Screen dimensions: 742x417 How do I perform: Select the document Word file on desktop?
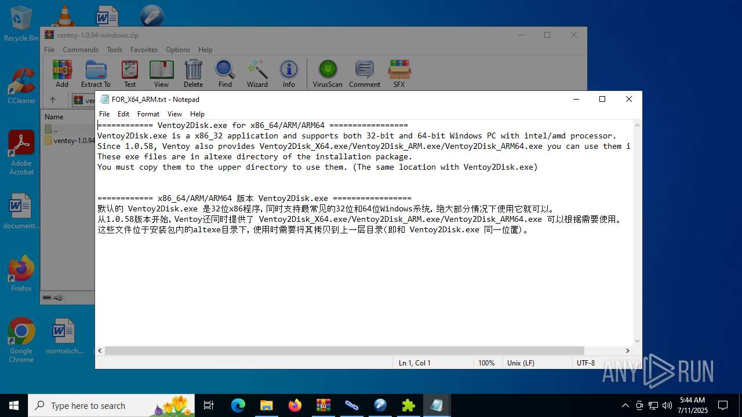tap(21, 212)
